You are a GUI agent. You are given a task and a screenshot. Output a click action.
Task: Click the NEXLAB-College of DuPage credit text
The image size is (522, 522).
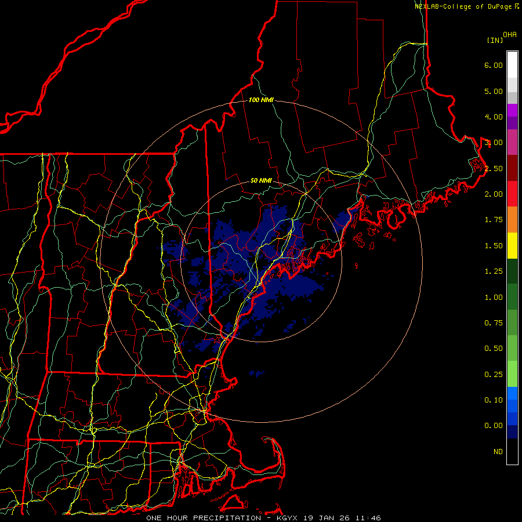click(466, 6)
